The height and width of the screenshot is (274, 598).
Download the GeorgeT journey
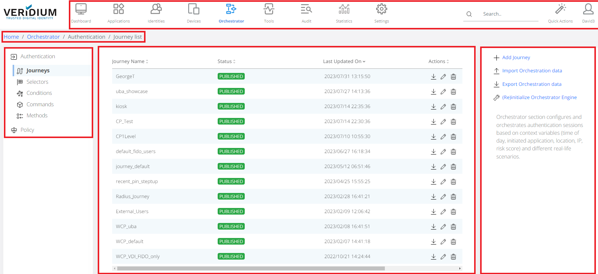[x=433, y=77]
